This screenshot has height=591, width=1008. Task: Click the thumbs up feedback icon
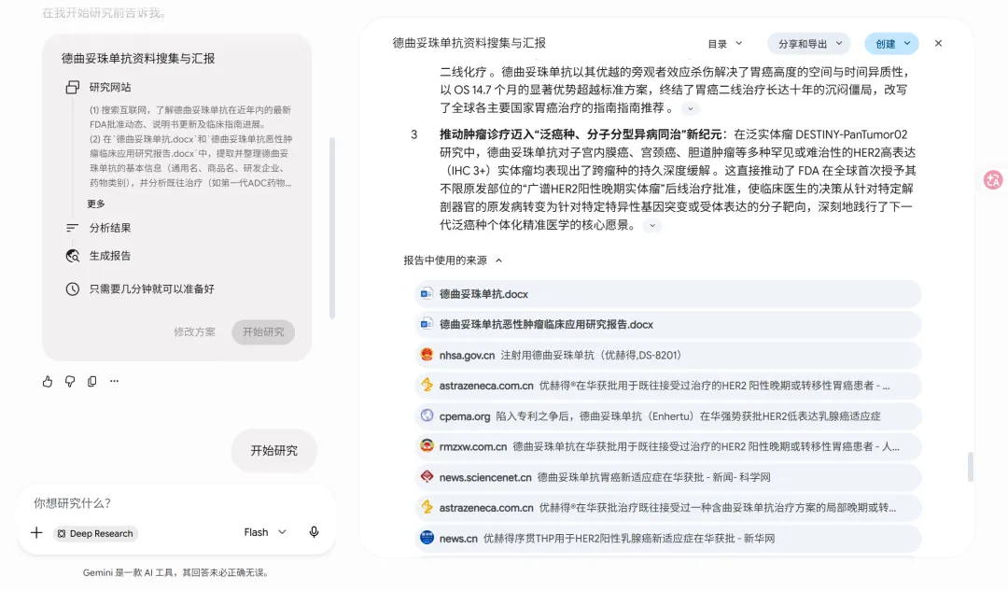(x=48, y=381)
